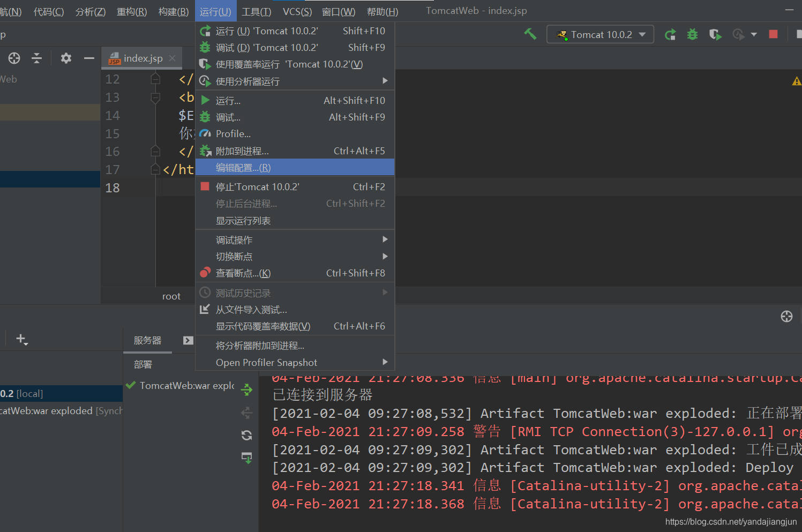Click the collapse all icon in project panel
The image size is (802, 532).
click(x=36, y=58)
